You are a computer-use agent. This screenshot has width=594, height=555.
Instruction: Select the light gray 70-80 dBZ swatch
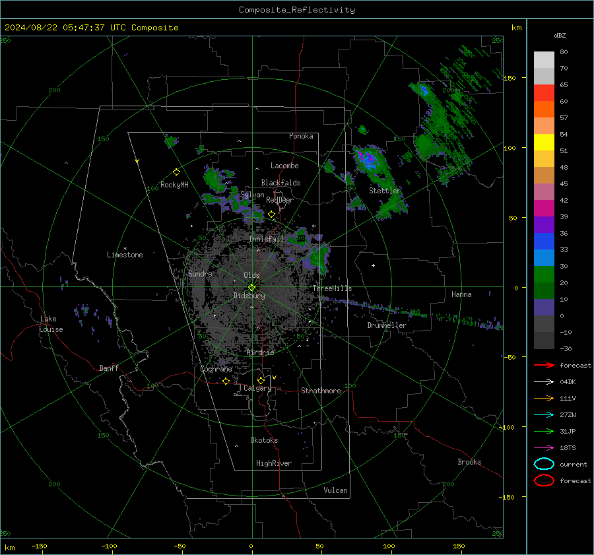544,60
